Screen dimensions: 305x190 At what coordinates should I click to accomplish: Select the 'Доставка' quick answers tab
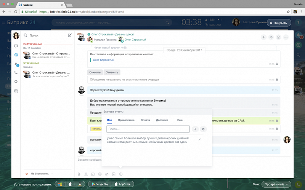162,120
